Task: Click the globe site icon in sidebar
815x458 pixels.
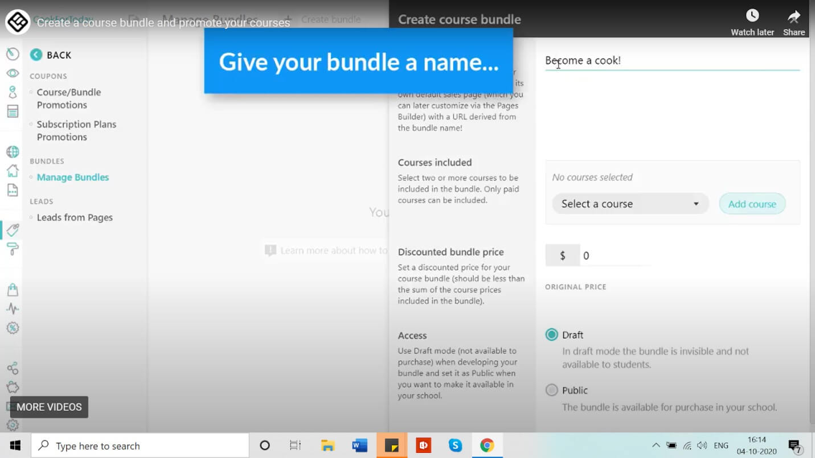Action: click(x=13, y=152)
